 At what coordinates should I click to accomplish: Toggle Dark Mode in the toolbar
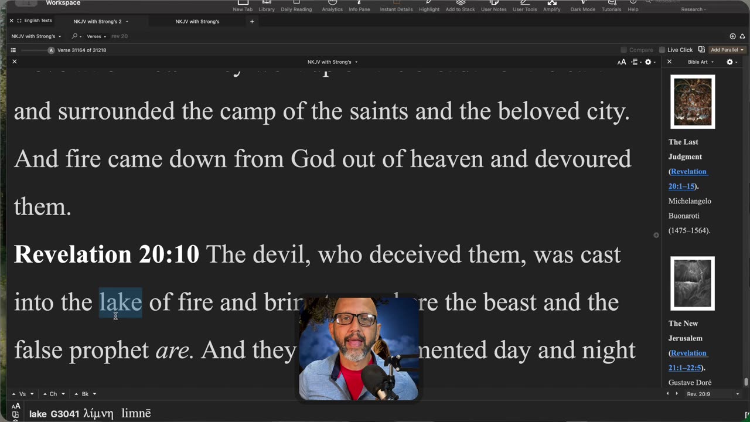coord(582,6)
